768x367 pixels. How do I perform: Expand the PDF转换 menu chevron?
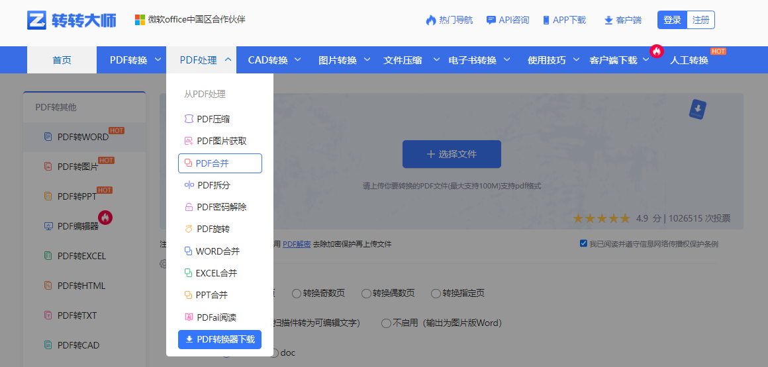coord(158,60)
